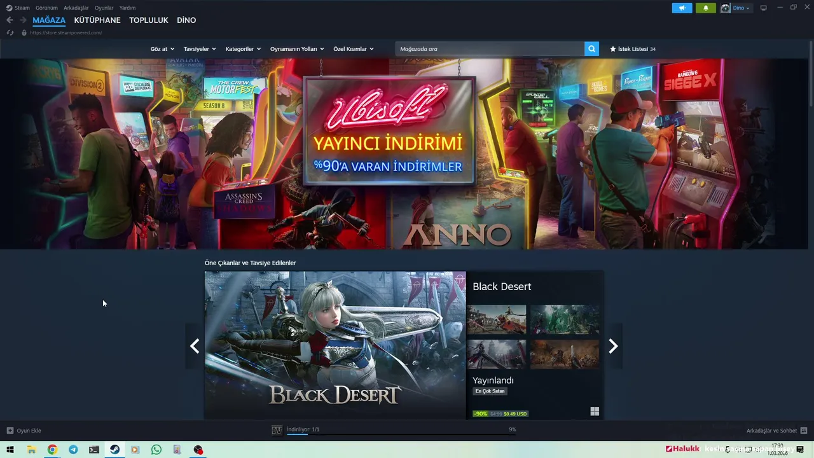Open the Oyunlar menu

coord(104,8)
